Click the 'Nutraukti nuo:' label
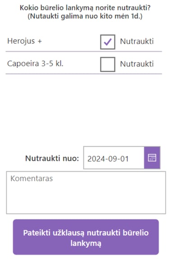 (x=52, y=158)
